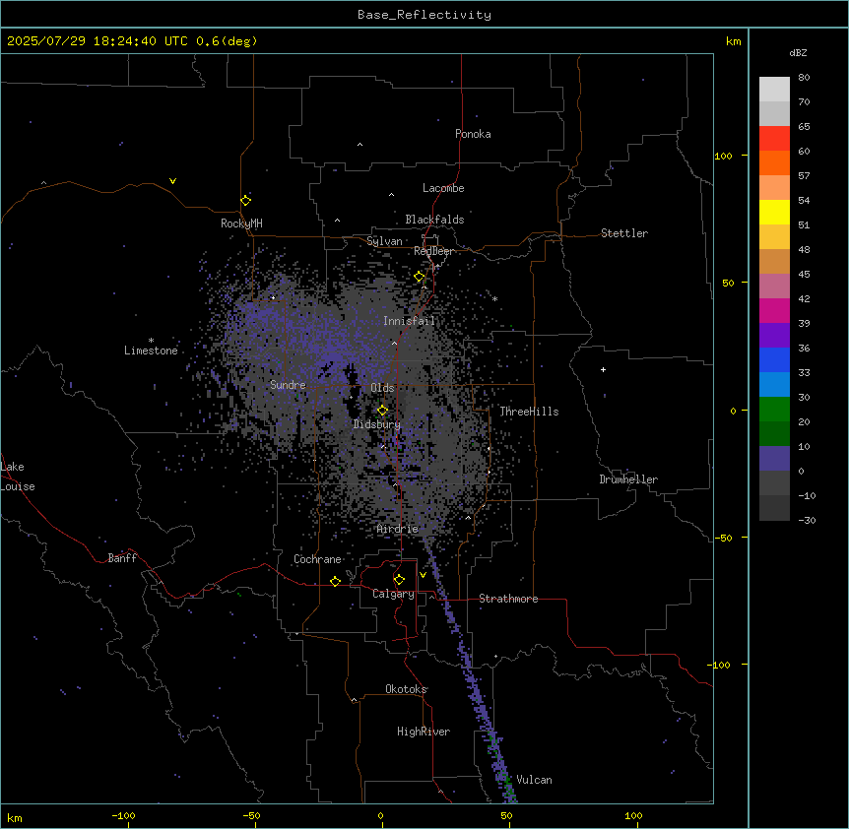The image size is (849, 829).
Task: Click the Banff label
Action: (122, 558)
